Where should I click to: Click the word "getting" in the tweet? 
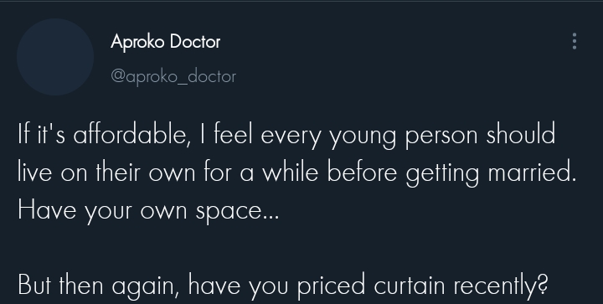pyautogui.click(x=442, y=174)
